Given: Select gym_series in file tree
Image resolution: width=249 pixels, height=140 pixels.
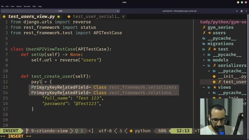Looking at the screenshot, I should (x=221, y=28).
